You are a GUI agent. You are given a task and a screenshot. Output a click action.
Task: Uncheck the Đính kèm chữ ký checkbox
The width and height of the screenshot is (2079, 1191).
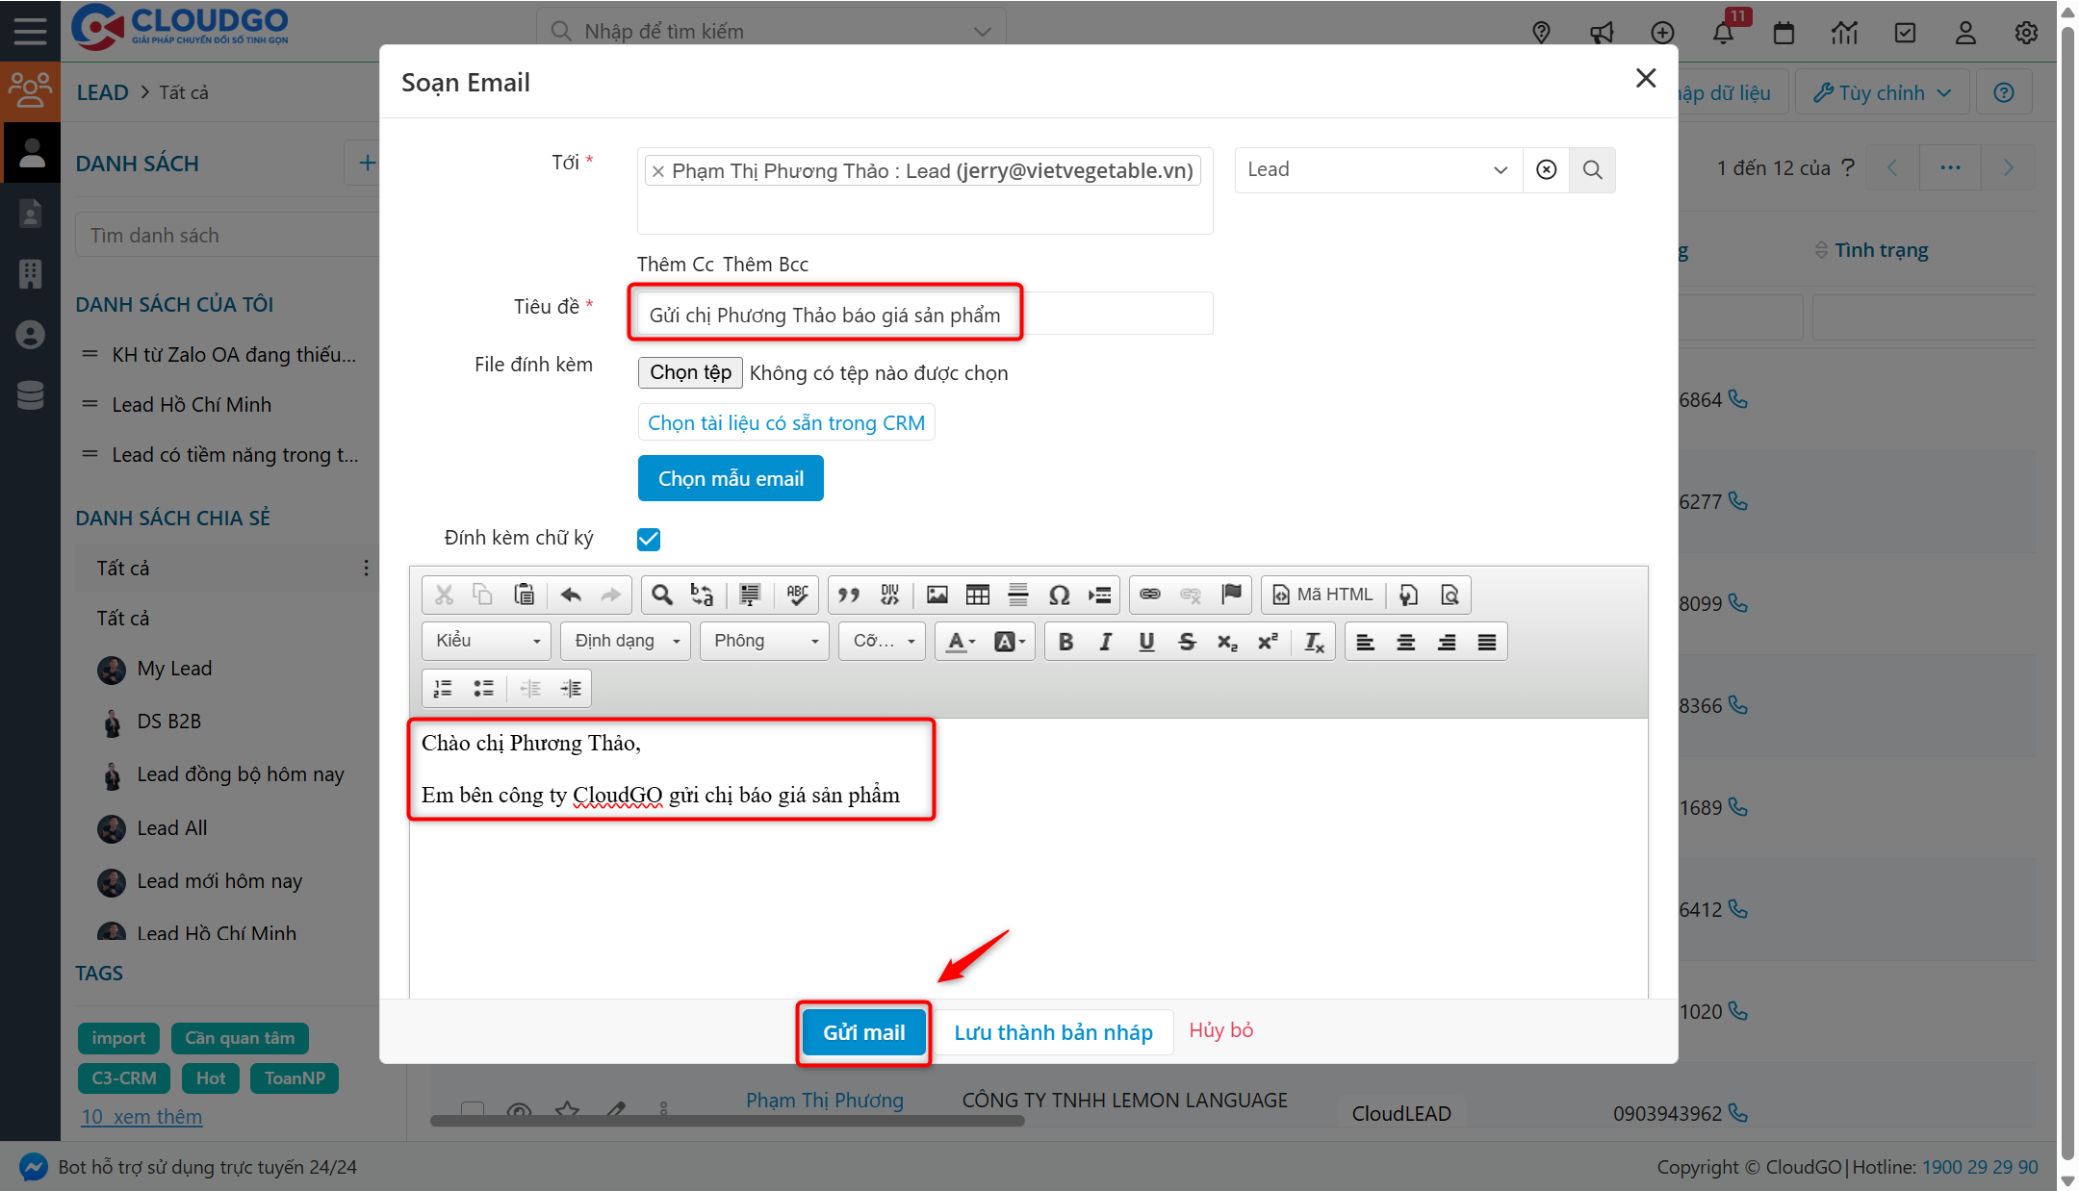click(648, 539)
